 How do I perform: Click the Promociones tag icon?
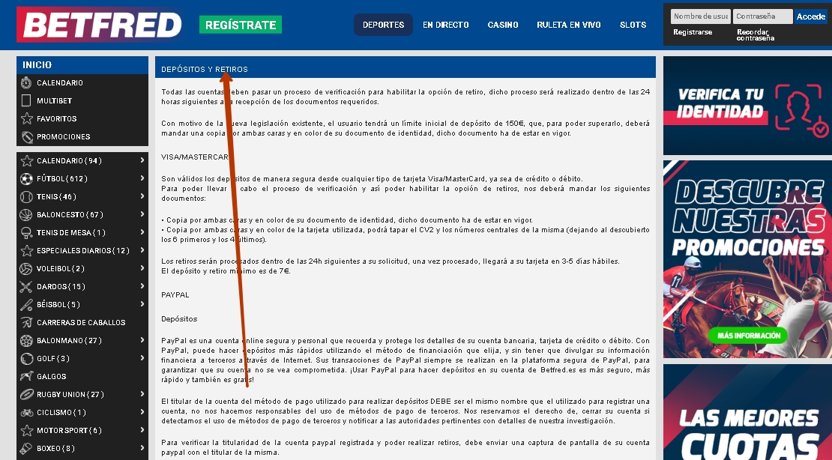pyautogui.click(x=26, y=137)
